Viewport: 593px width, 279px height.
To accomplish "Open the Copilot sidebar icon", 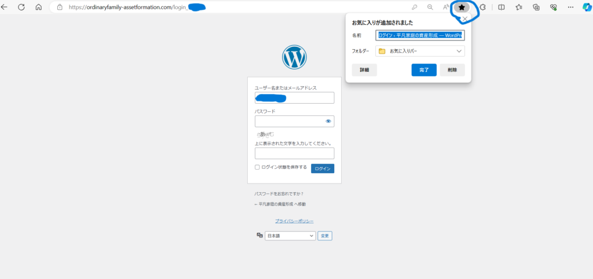I will tap(587, 7).
